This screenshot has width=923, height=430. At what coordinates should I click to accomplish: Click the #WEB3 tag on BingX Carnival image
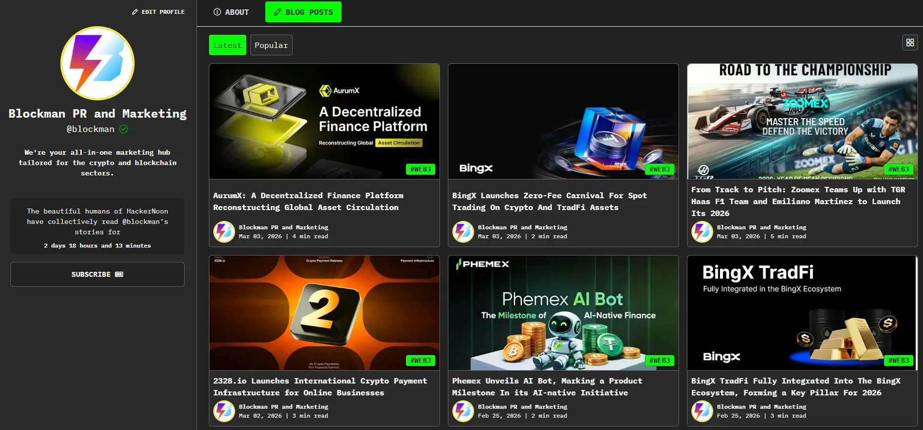pos(660,169)
